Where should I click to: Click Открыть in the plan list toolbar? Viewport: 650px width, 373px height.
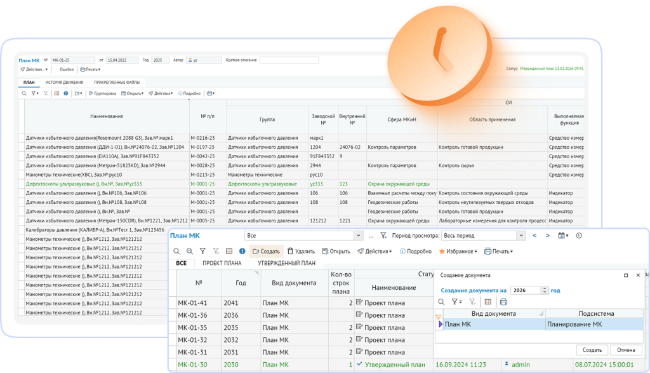tap(336, 252)
